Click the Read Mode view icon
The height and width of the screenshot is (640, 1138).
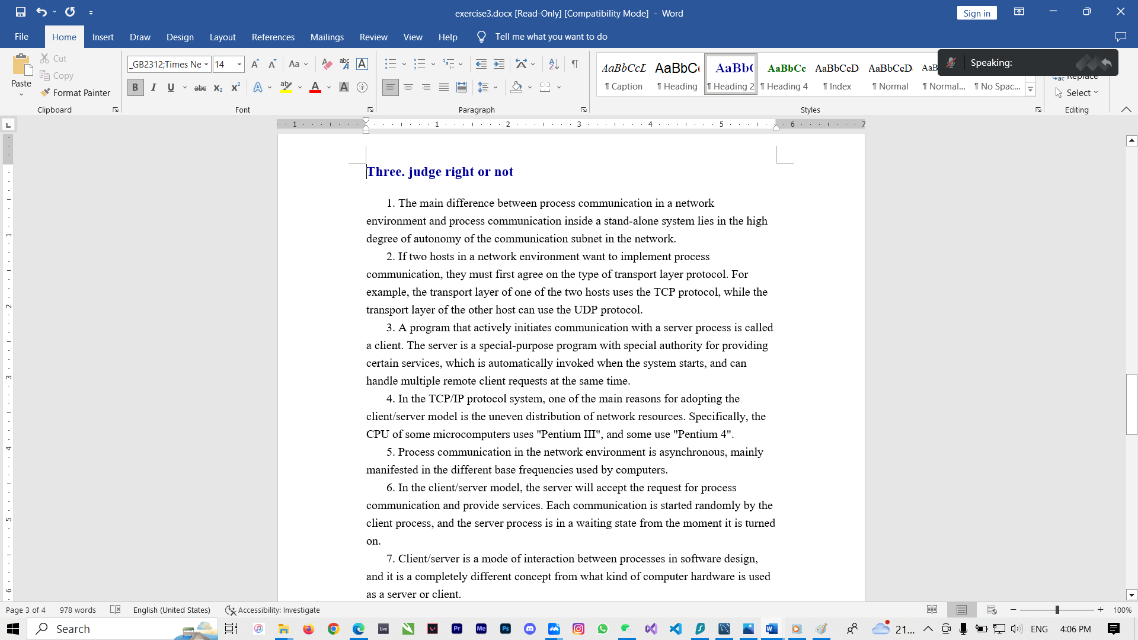tap(932, 610)
